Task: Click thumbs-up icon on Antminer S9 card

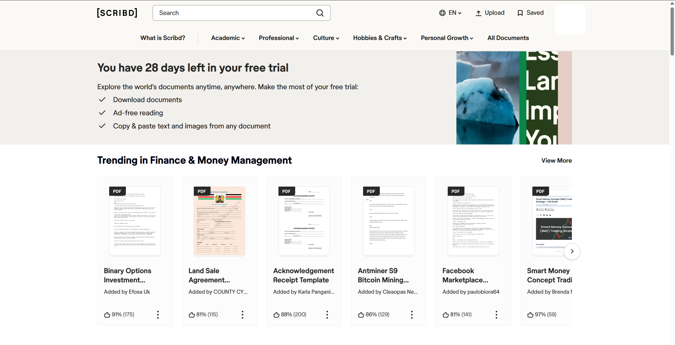Action: click(x=361, y=314)
